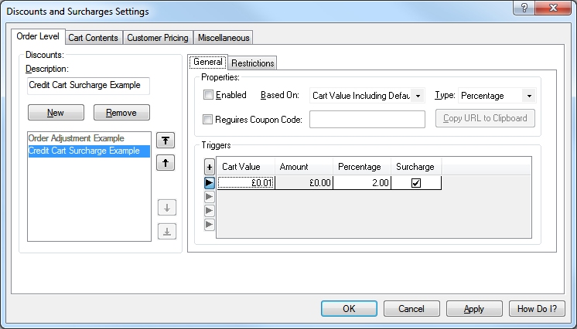Viewport: 577px width, 329px height.
Task: Select the fourth trigger row arrow
Action: point(209,224)
